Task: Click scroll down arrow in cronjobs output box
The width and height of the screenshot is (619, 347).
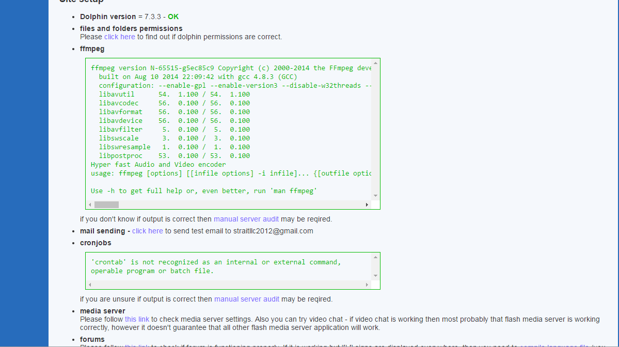Action: point(375,276)
